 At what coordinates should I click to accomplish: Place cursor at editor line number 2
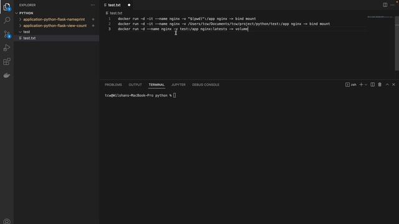(110, 24)
